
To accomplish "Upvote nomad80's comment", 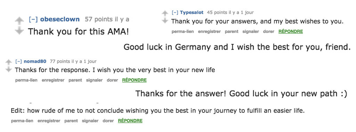I will click(8, 62).
